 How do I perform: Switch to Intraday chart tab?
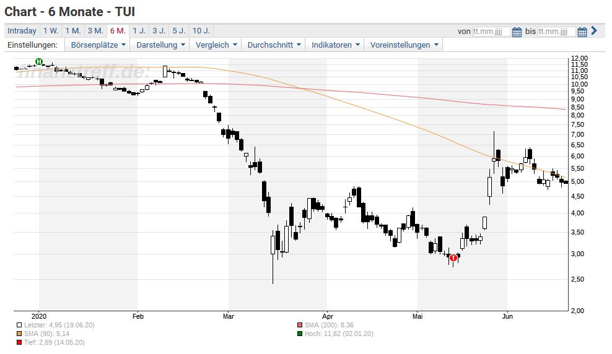click(x=22, y=31)
